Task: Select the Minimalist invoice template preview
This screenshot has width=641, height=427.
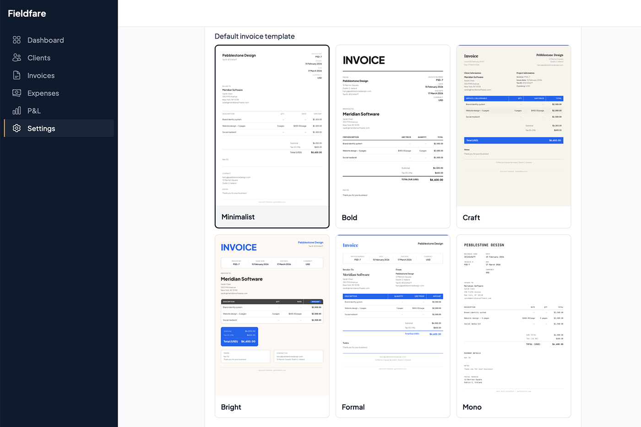Action: point(272,126)
